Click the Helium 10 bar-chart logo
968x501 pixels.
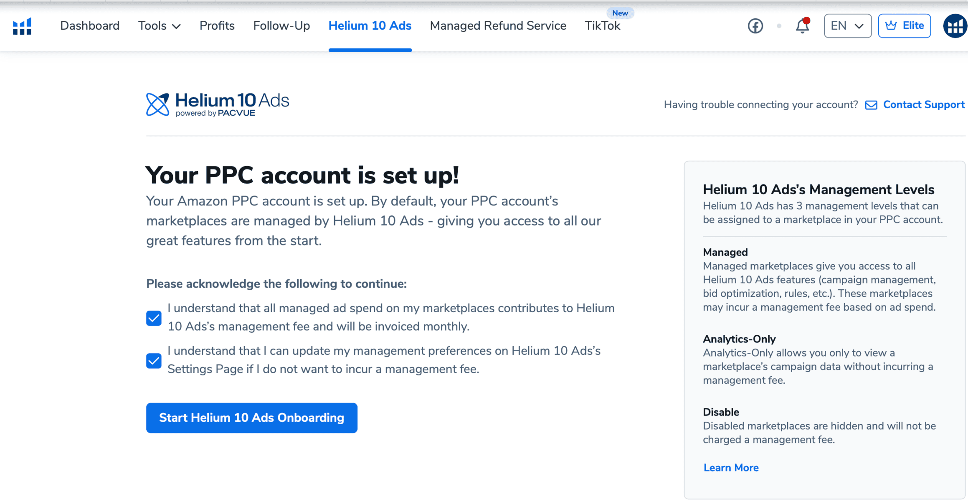pyautogui.click(x=22, y=26)
